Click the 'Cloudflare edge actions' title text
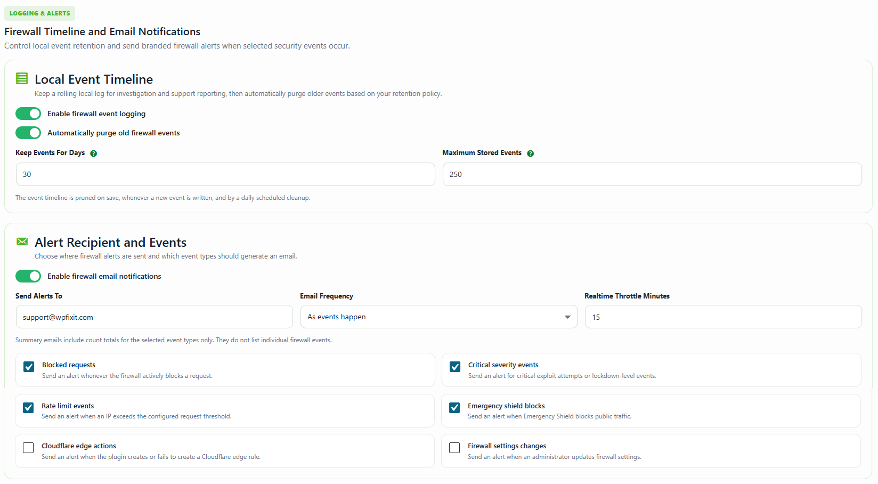Viewport: 878px width, 484px height. click(79, 446)
